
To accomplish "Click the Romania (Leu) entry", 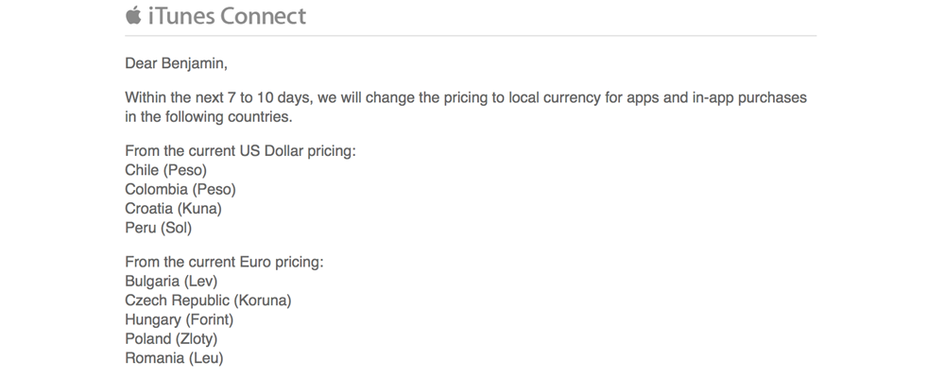I will tap(174, 357).
